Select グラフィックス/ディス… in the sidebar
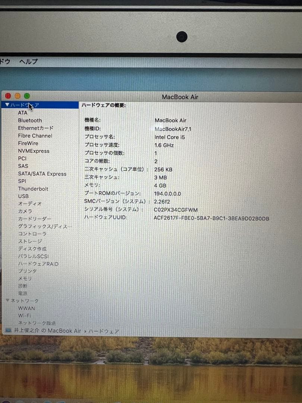This screenshot has height=403, width=302. point(45,226)
